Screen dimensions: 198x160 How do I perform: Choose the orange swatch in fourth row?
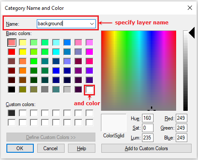click(x=23, y=71)
